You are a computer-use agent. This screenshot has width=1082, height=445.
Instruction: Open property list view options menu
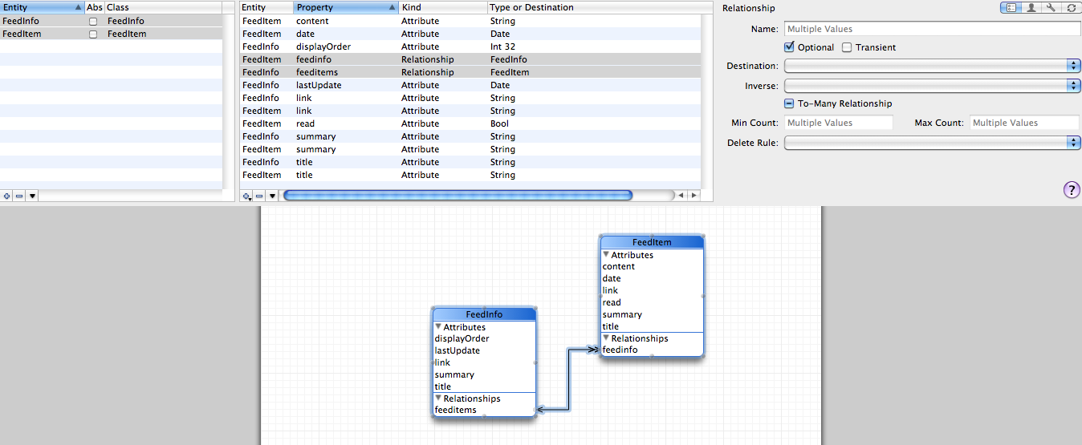tap(272, 196)
